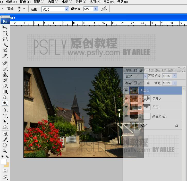The image size is (187, 181).
Task: Select the Magic Wand tool
Action: [5, 45]
